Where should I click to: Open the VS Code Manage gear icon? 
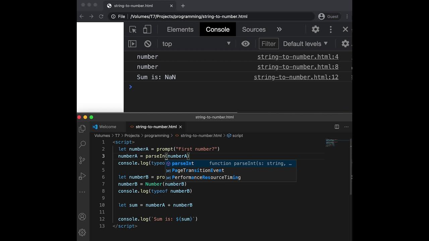click(x=82, y=232)
